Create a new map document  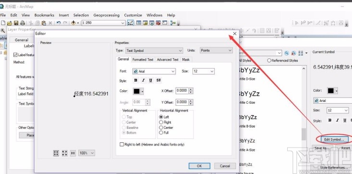click(x=3, y=23)
